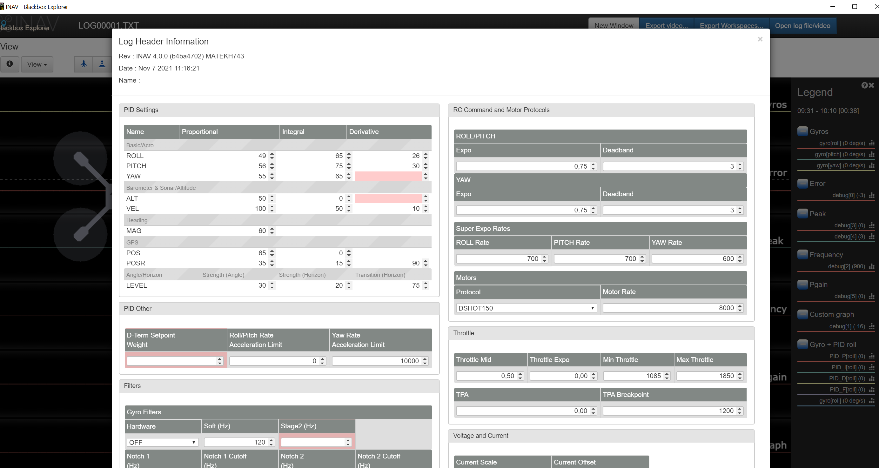This screenshot has width=879, height=468.
Task: Click the log header info icon button
Action: (10, 64)
